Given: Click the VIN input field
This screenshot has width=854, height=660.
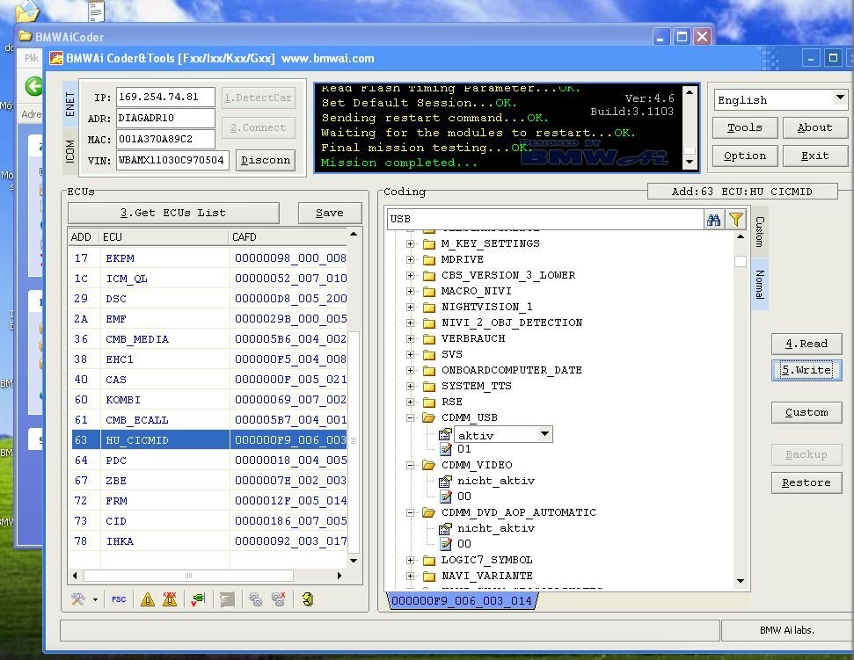Looking at the screenshot, I should [172, 161].
